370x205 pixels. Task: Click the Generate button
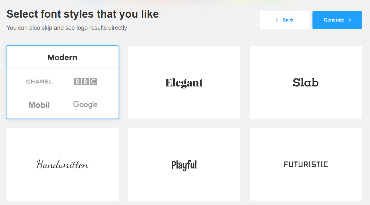point(337,20)
